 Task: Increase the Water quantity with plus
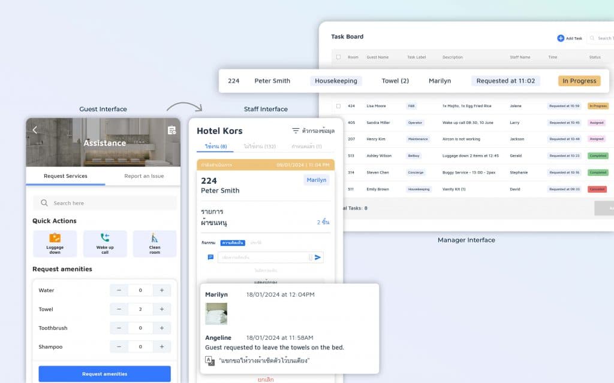162,290
